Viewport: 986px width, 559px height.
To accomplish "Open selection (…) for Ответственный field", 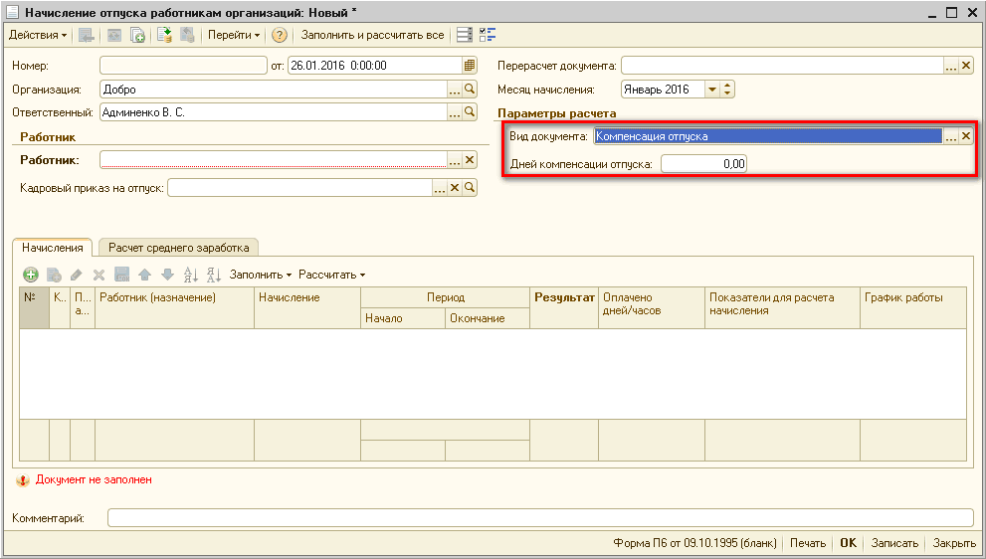I will tap(455, 113).
